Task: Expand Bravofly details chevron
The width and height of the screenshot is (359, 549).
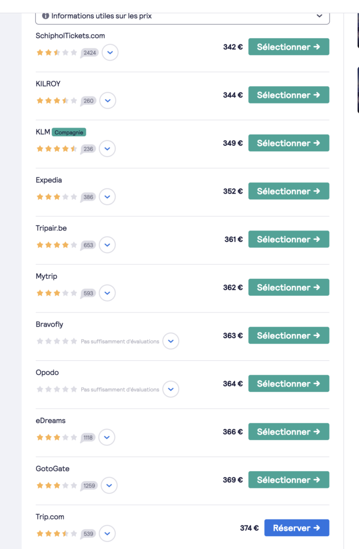Action: pos(171,341)
